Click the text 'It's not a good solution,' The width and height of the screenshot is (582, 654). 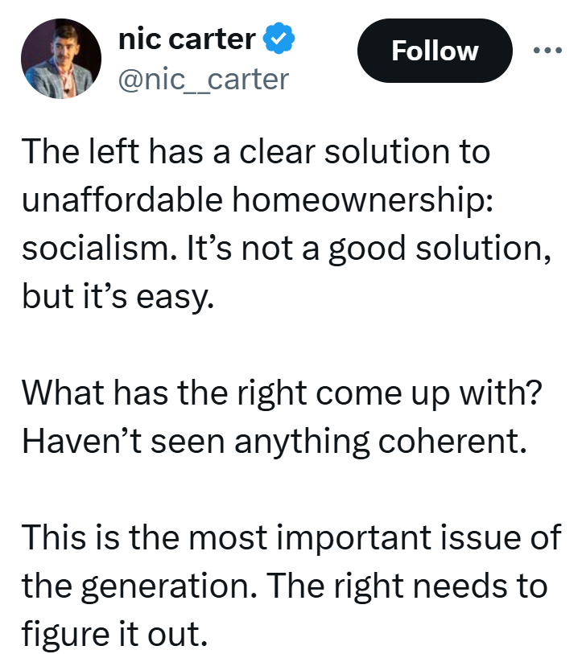(x=369, y=249)
